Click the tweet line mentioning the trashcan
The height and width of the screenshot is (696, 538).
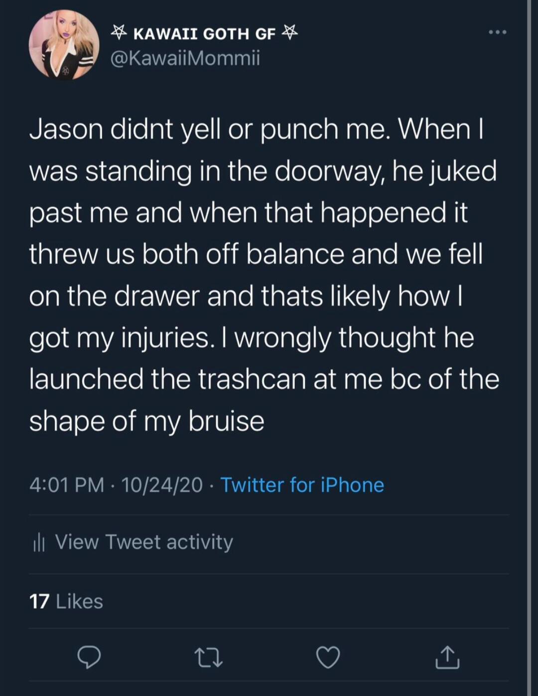coord(264,379)
